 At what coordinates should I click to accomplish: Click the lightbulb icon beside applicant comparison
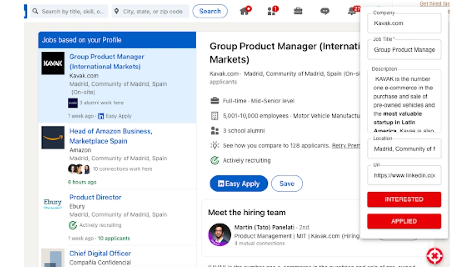215,146
